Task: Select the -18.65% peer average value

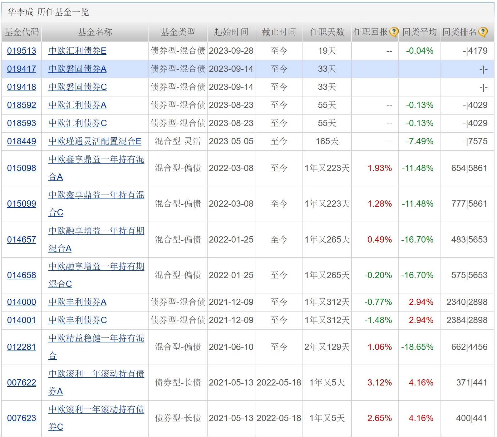Action: tap(417, 347)
